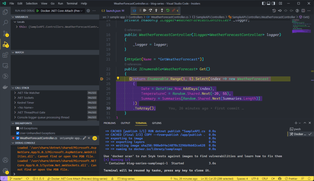Toggle primary side bar layout button
The height and width of the screenshot is (181, 314).
coord(264,4)
